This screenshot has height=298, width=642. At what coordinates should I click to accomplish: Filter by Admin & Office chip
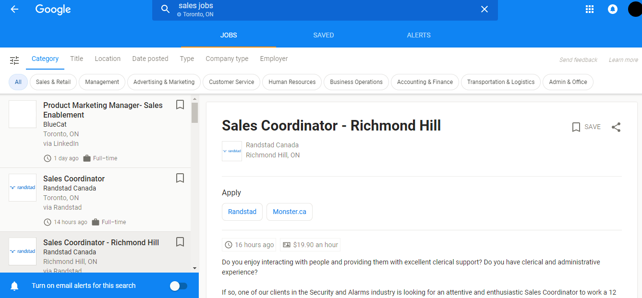tap(568, 82)
